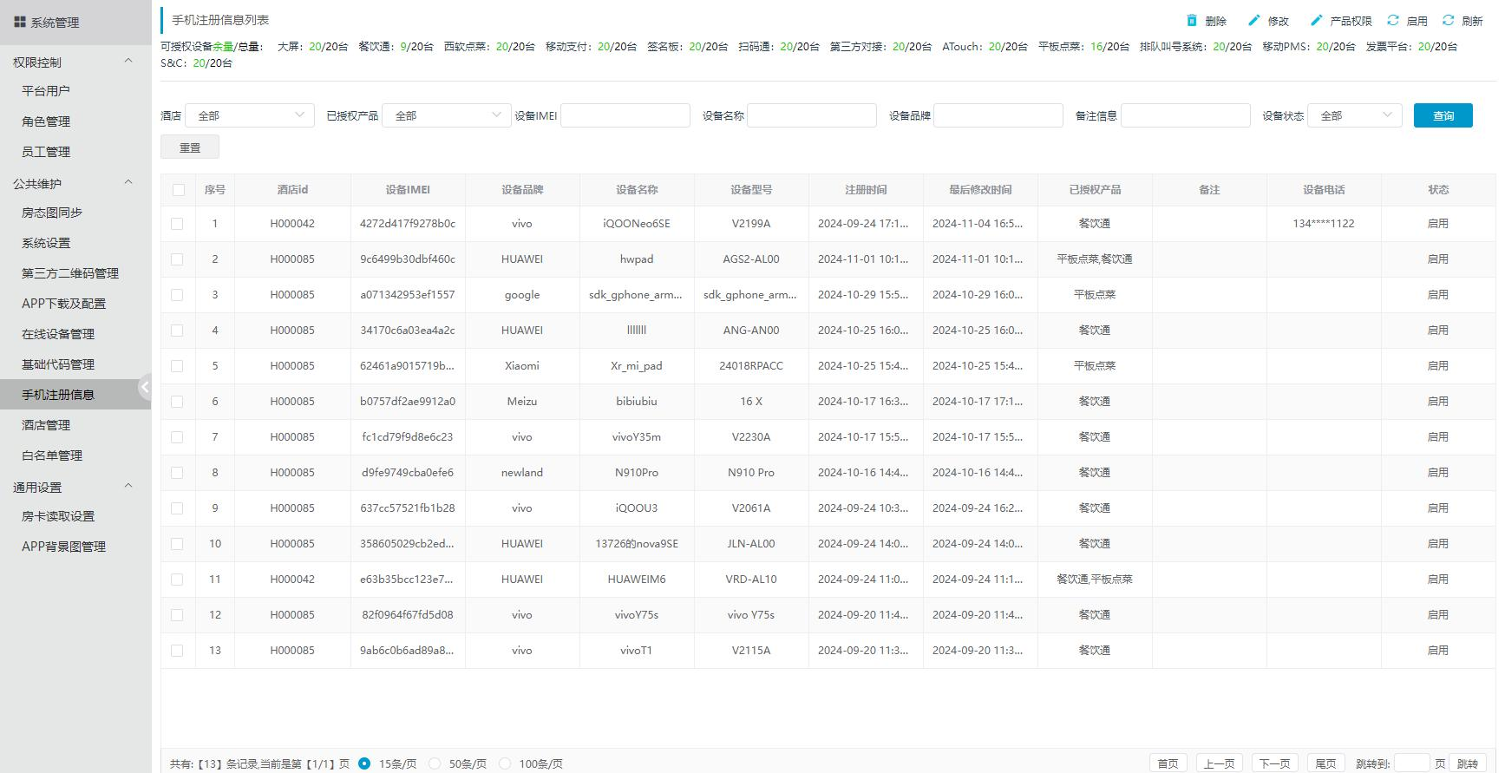Open the 酒店 dropdown filter
This screenshot has width=1505, height=773.
[x=249, y=115]
